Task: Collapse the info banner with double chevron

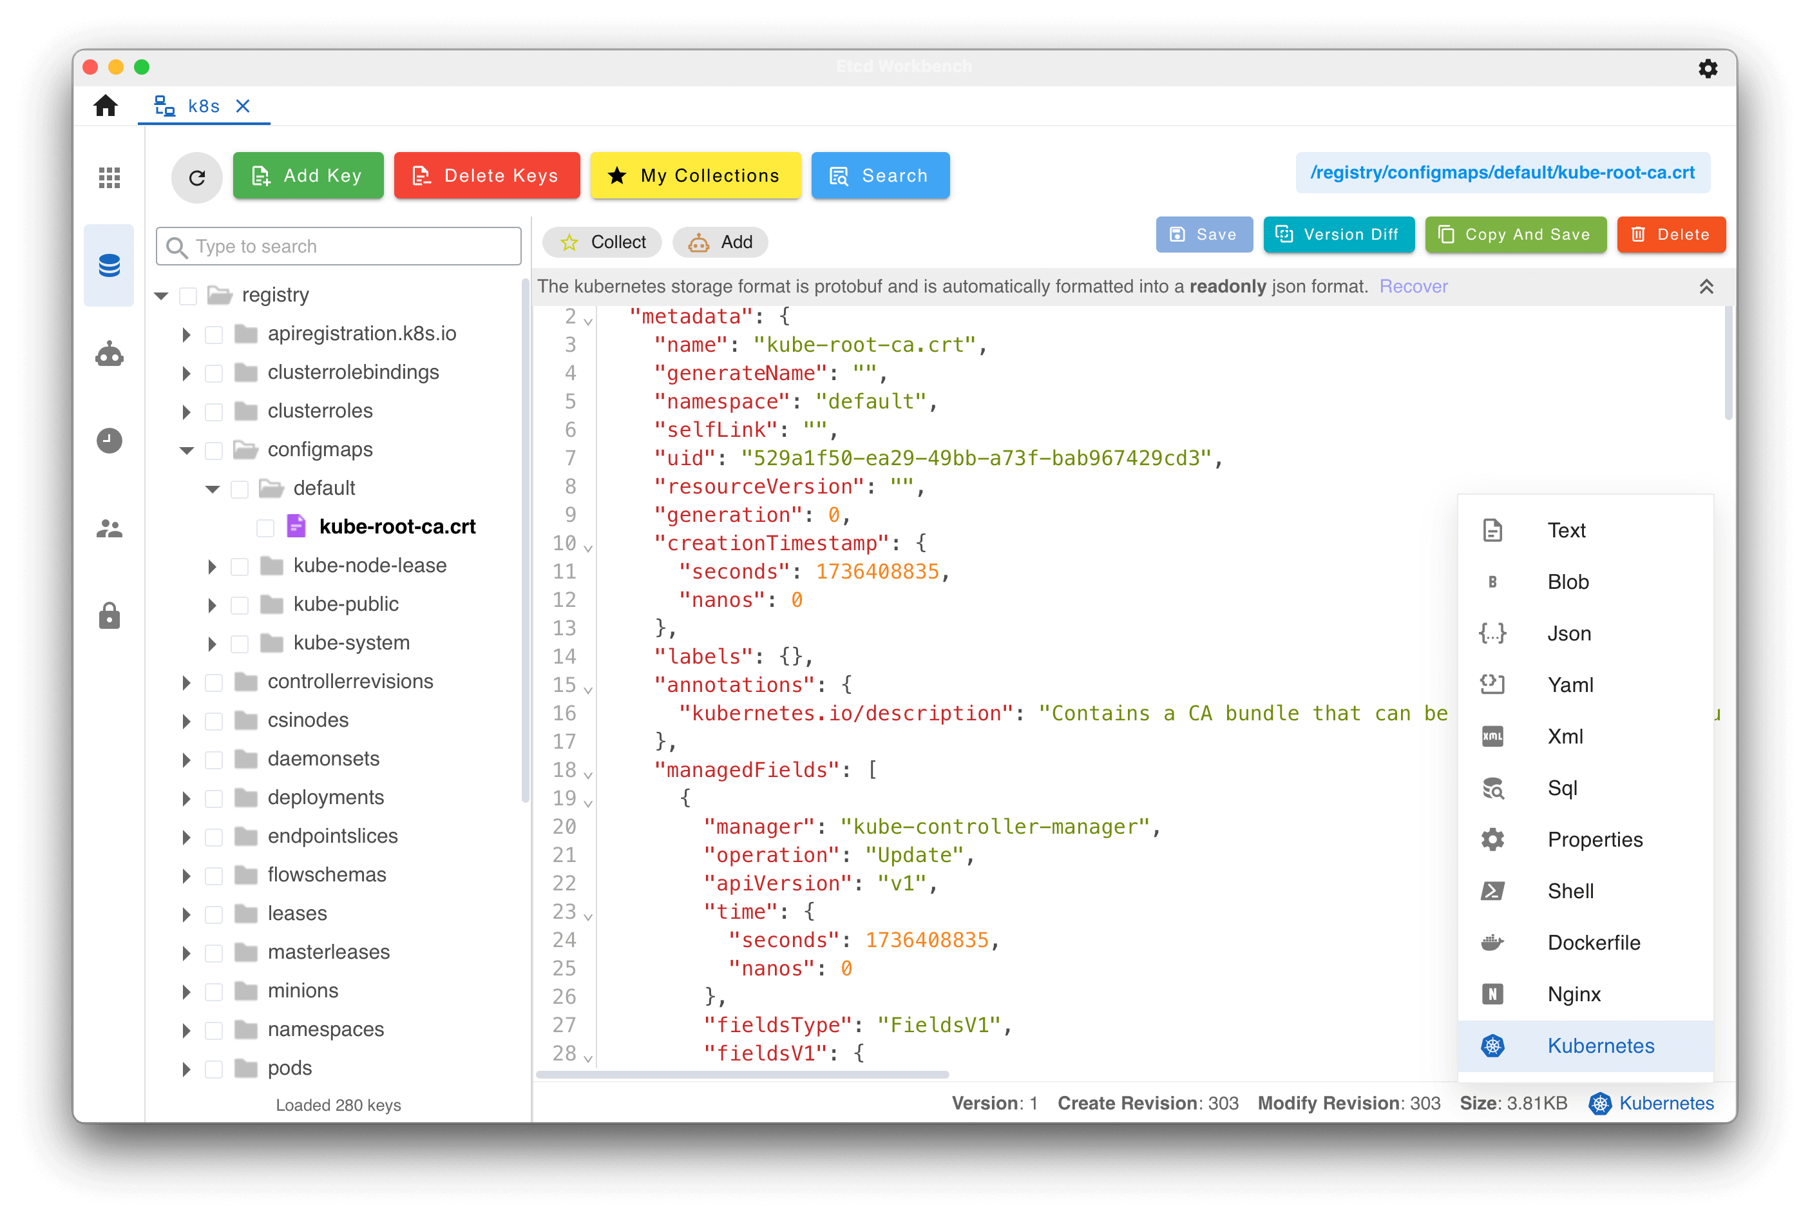Action: [x=1706, y=287]
